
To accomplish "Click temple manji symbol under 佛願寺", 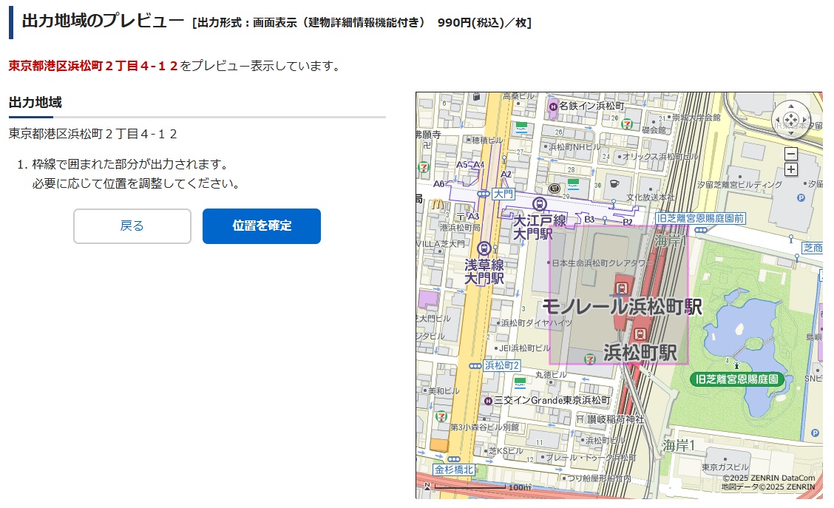I will [x=427, y=145].
